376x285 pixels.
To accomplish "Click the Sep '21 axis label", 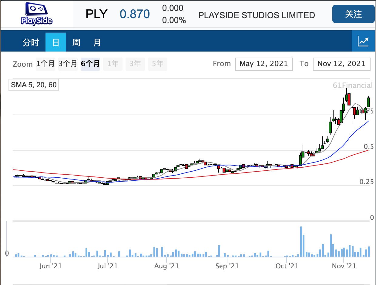I will point(227,266).
